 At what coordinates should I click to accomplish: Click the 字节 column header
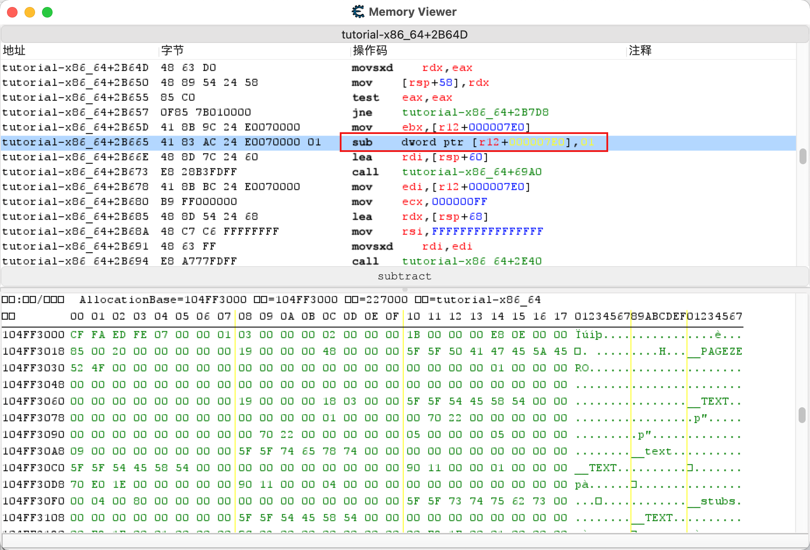255,51
